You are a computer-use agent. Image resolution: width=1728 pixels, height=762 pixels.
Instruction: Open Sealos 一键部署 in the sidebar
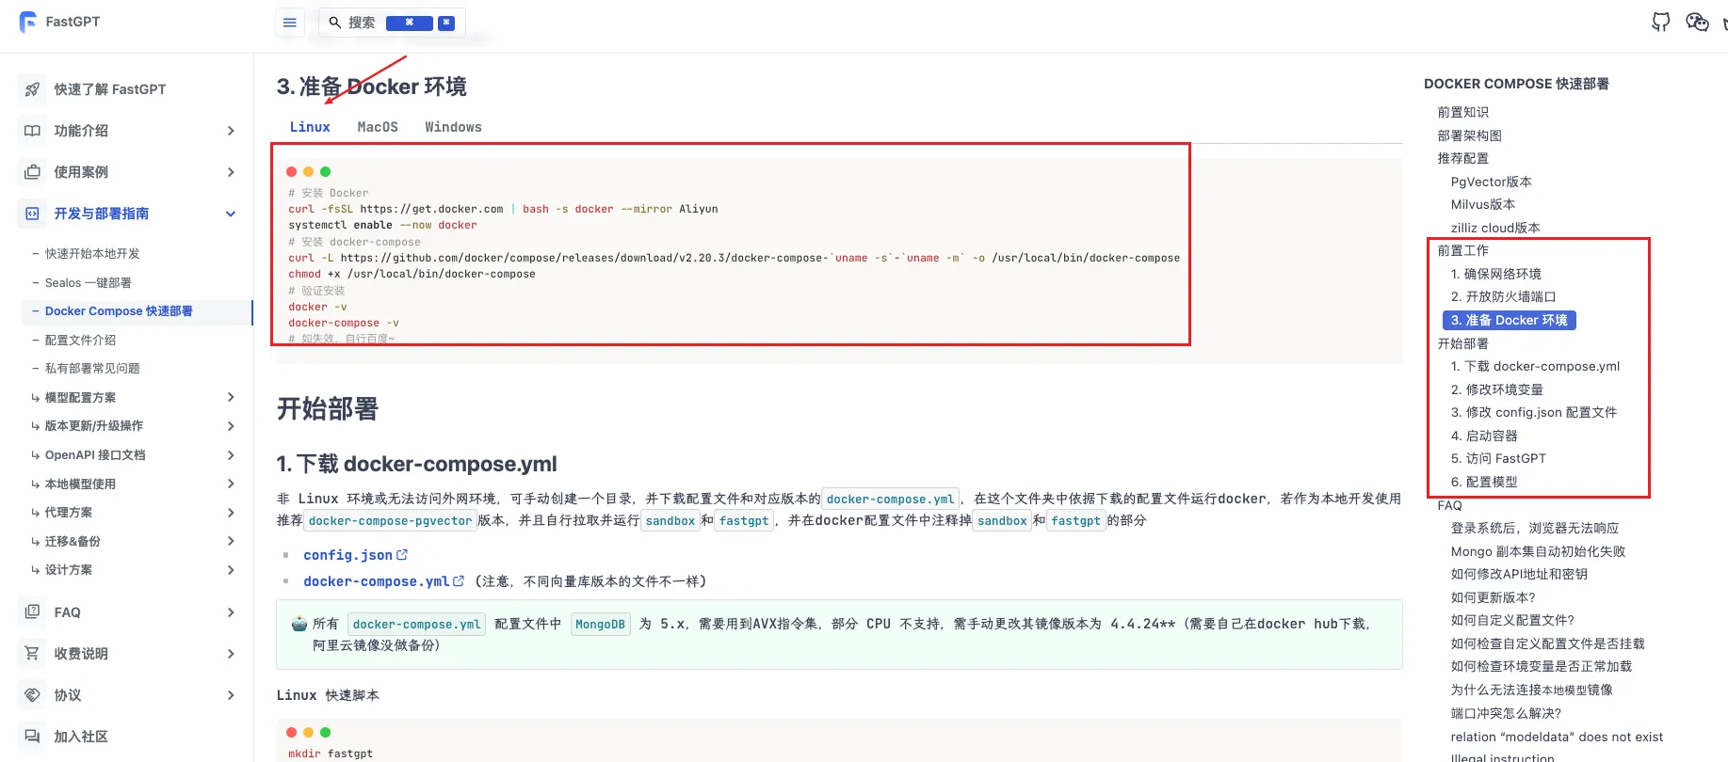tap(88, 283)
